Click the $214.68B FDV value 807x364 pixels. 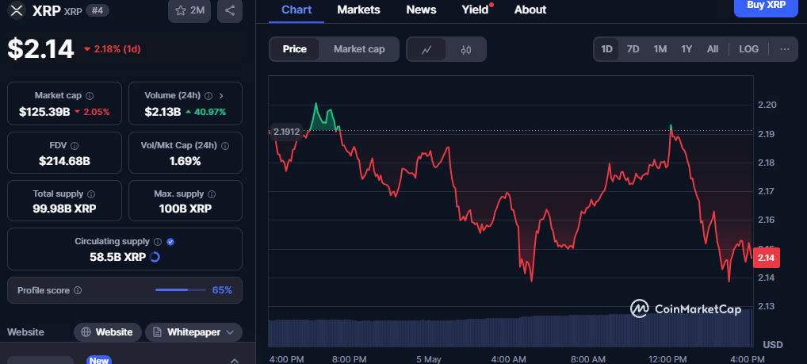point(64,161)
